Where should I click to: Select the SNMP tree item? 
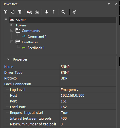click(21, 20)
